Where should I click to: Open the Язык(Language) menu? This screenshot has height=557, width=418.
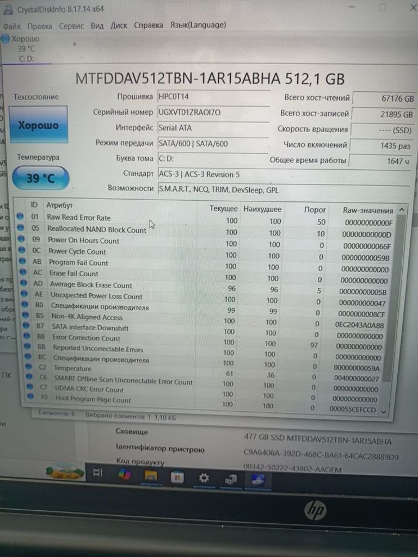point(198,25)
